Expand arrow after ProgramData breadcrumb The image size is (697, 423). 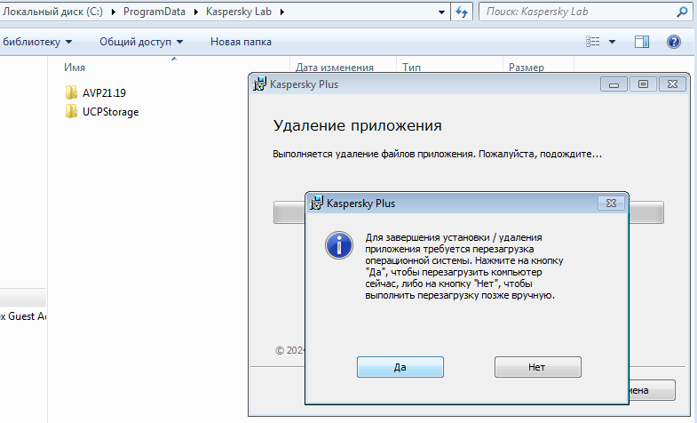click(x=196, y=12)
